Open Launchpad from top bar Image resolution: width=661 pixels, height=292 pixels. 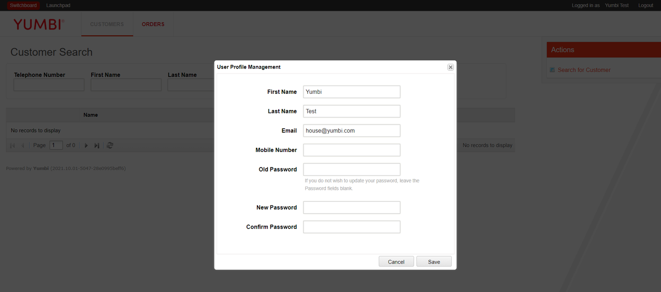point(58,5)
